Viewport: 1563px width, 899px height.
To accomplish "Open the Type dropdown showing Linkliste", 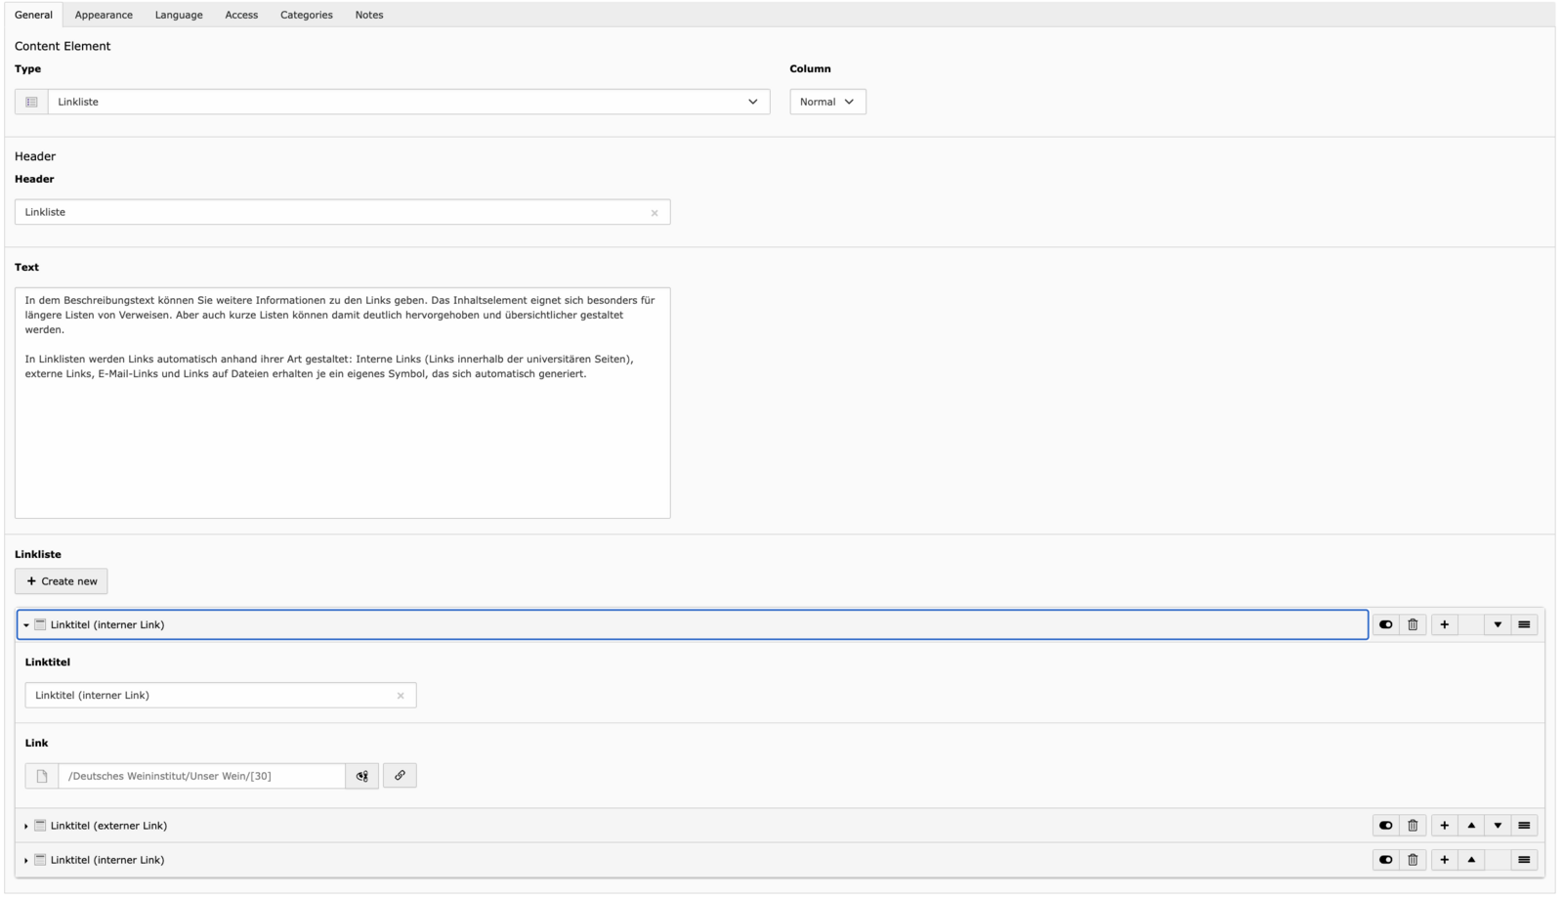I will (408, 102).
